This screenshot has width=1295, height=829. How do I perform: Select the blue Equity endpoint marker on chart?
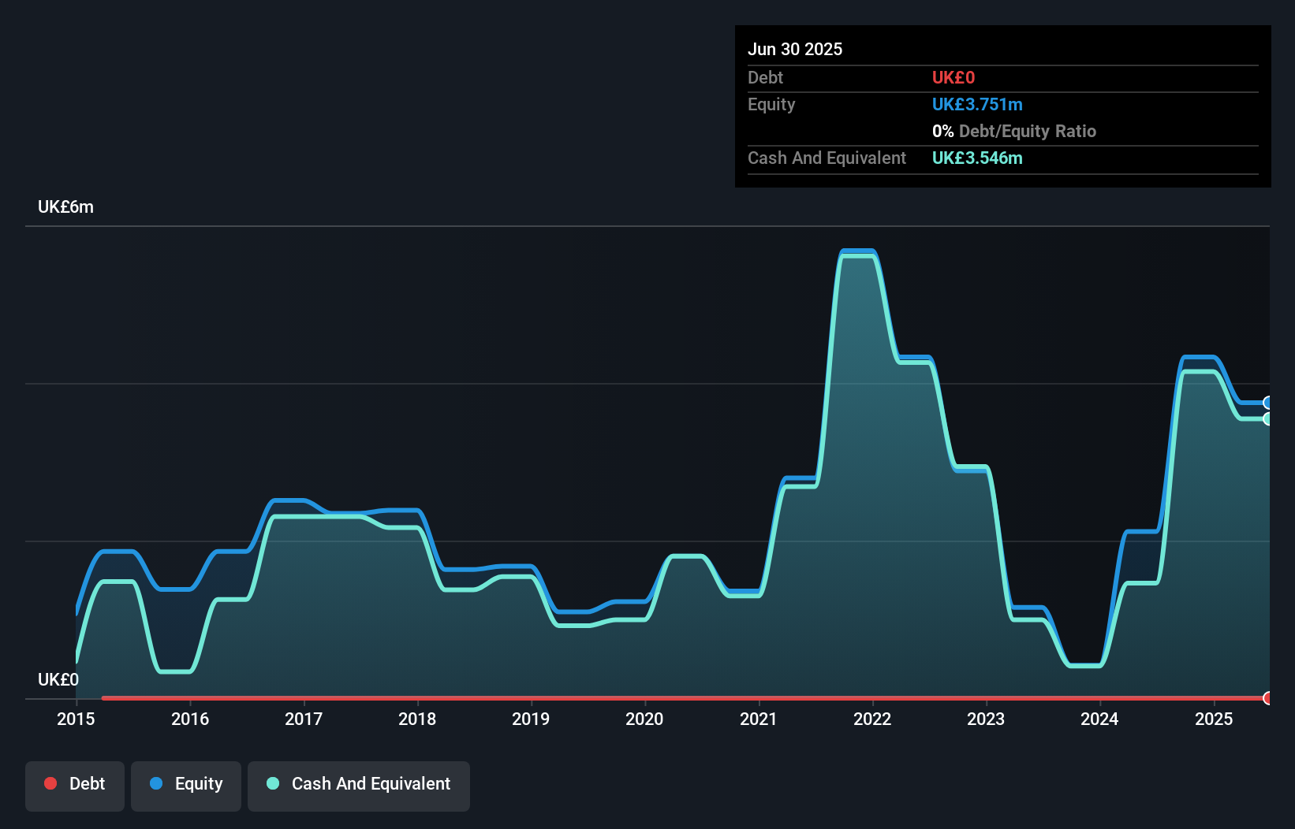coord(1267,402)
